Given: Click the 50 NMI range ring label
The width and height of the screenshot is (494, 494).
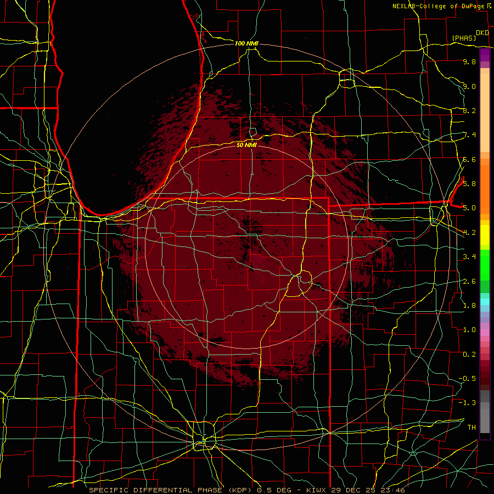Looking at the screenshot, I should click(x=246, y=145).
